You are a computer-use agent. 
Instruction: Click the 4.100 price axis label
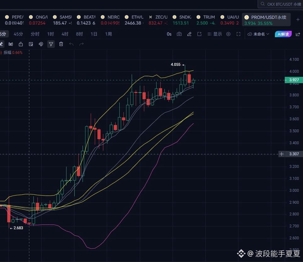tap(294, 60)
